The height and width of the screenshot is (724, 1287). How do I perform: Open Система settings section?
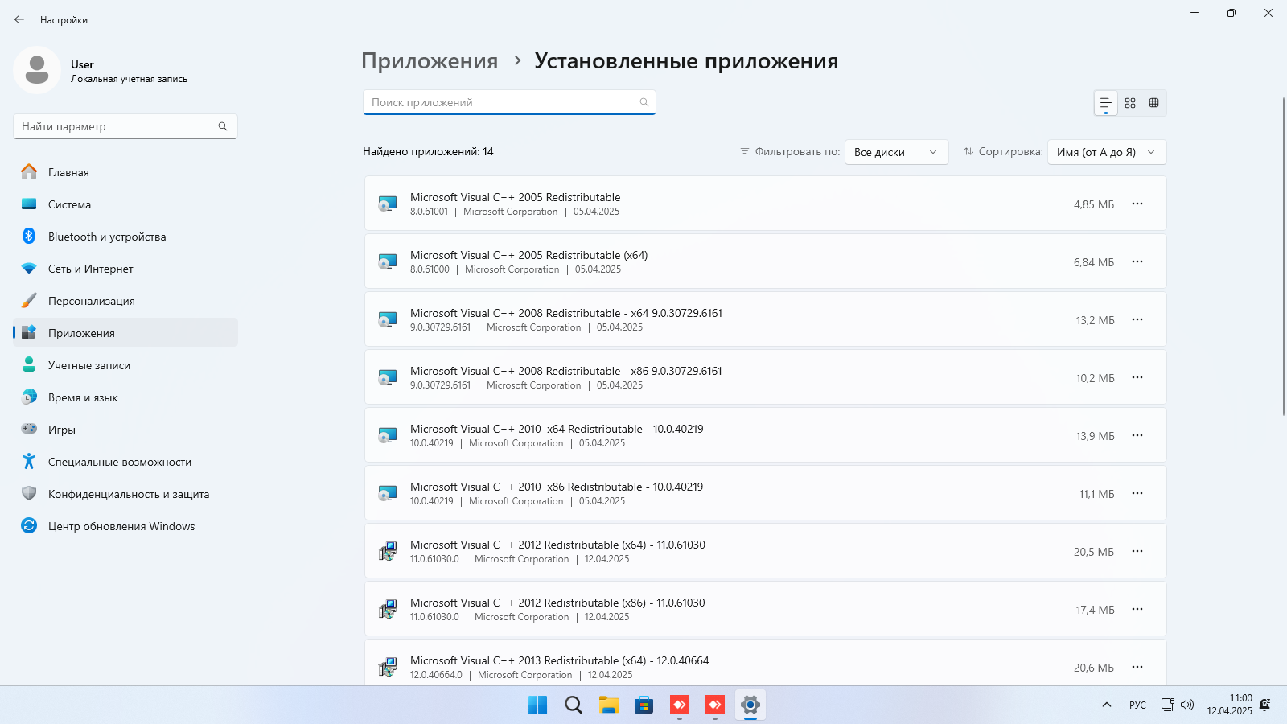click(x=125, y=204)
